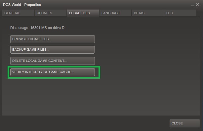Switch to the DLC tab

180,13
